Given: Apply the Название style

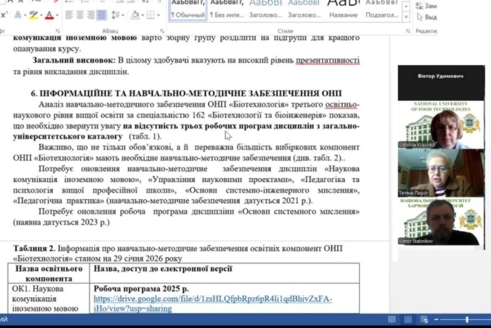Looking at the screenshot, I should pos(343,10).
